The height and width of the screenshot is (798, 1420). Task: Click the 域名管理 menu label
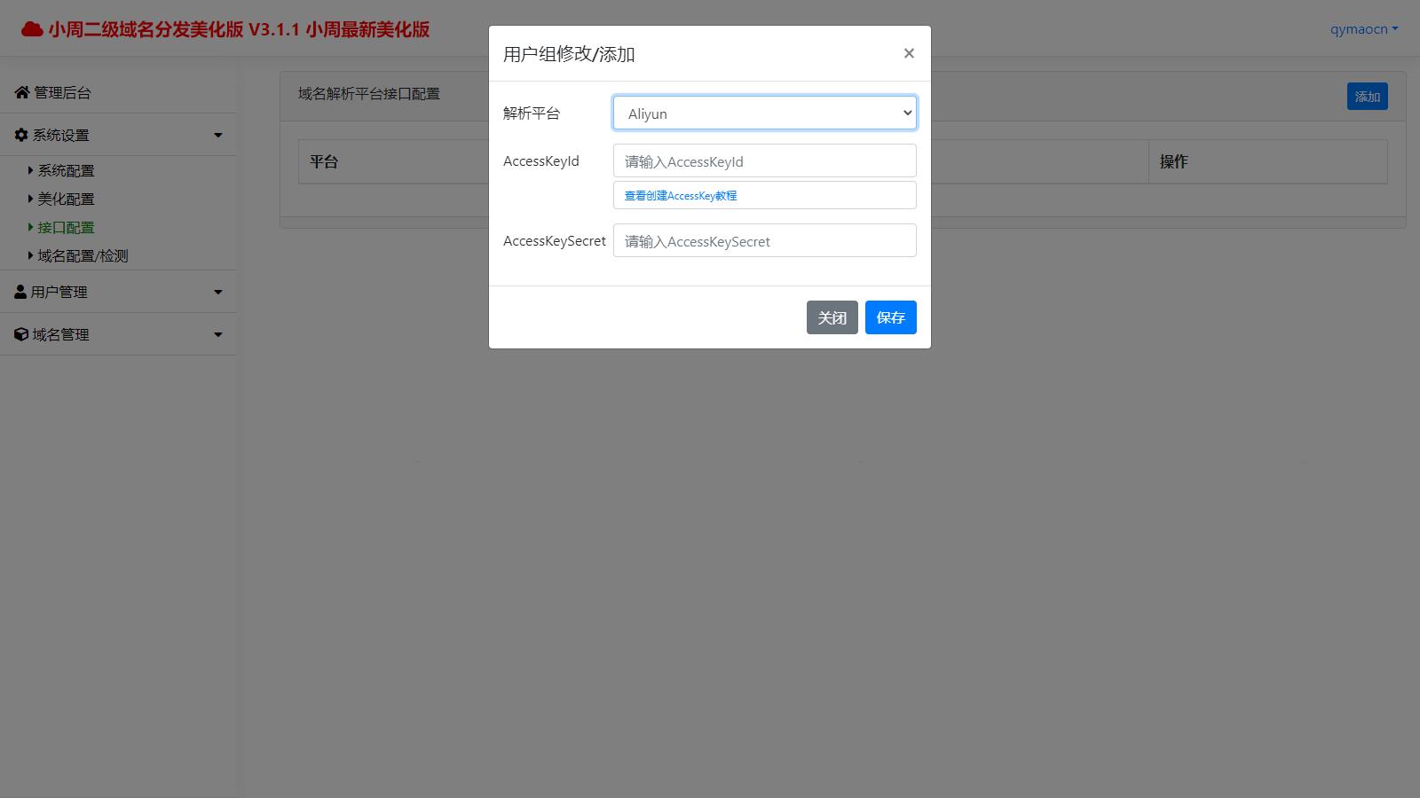[61, 334]
